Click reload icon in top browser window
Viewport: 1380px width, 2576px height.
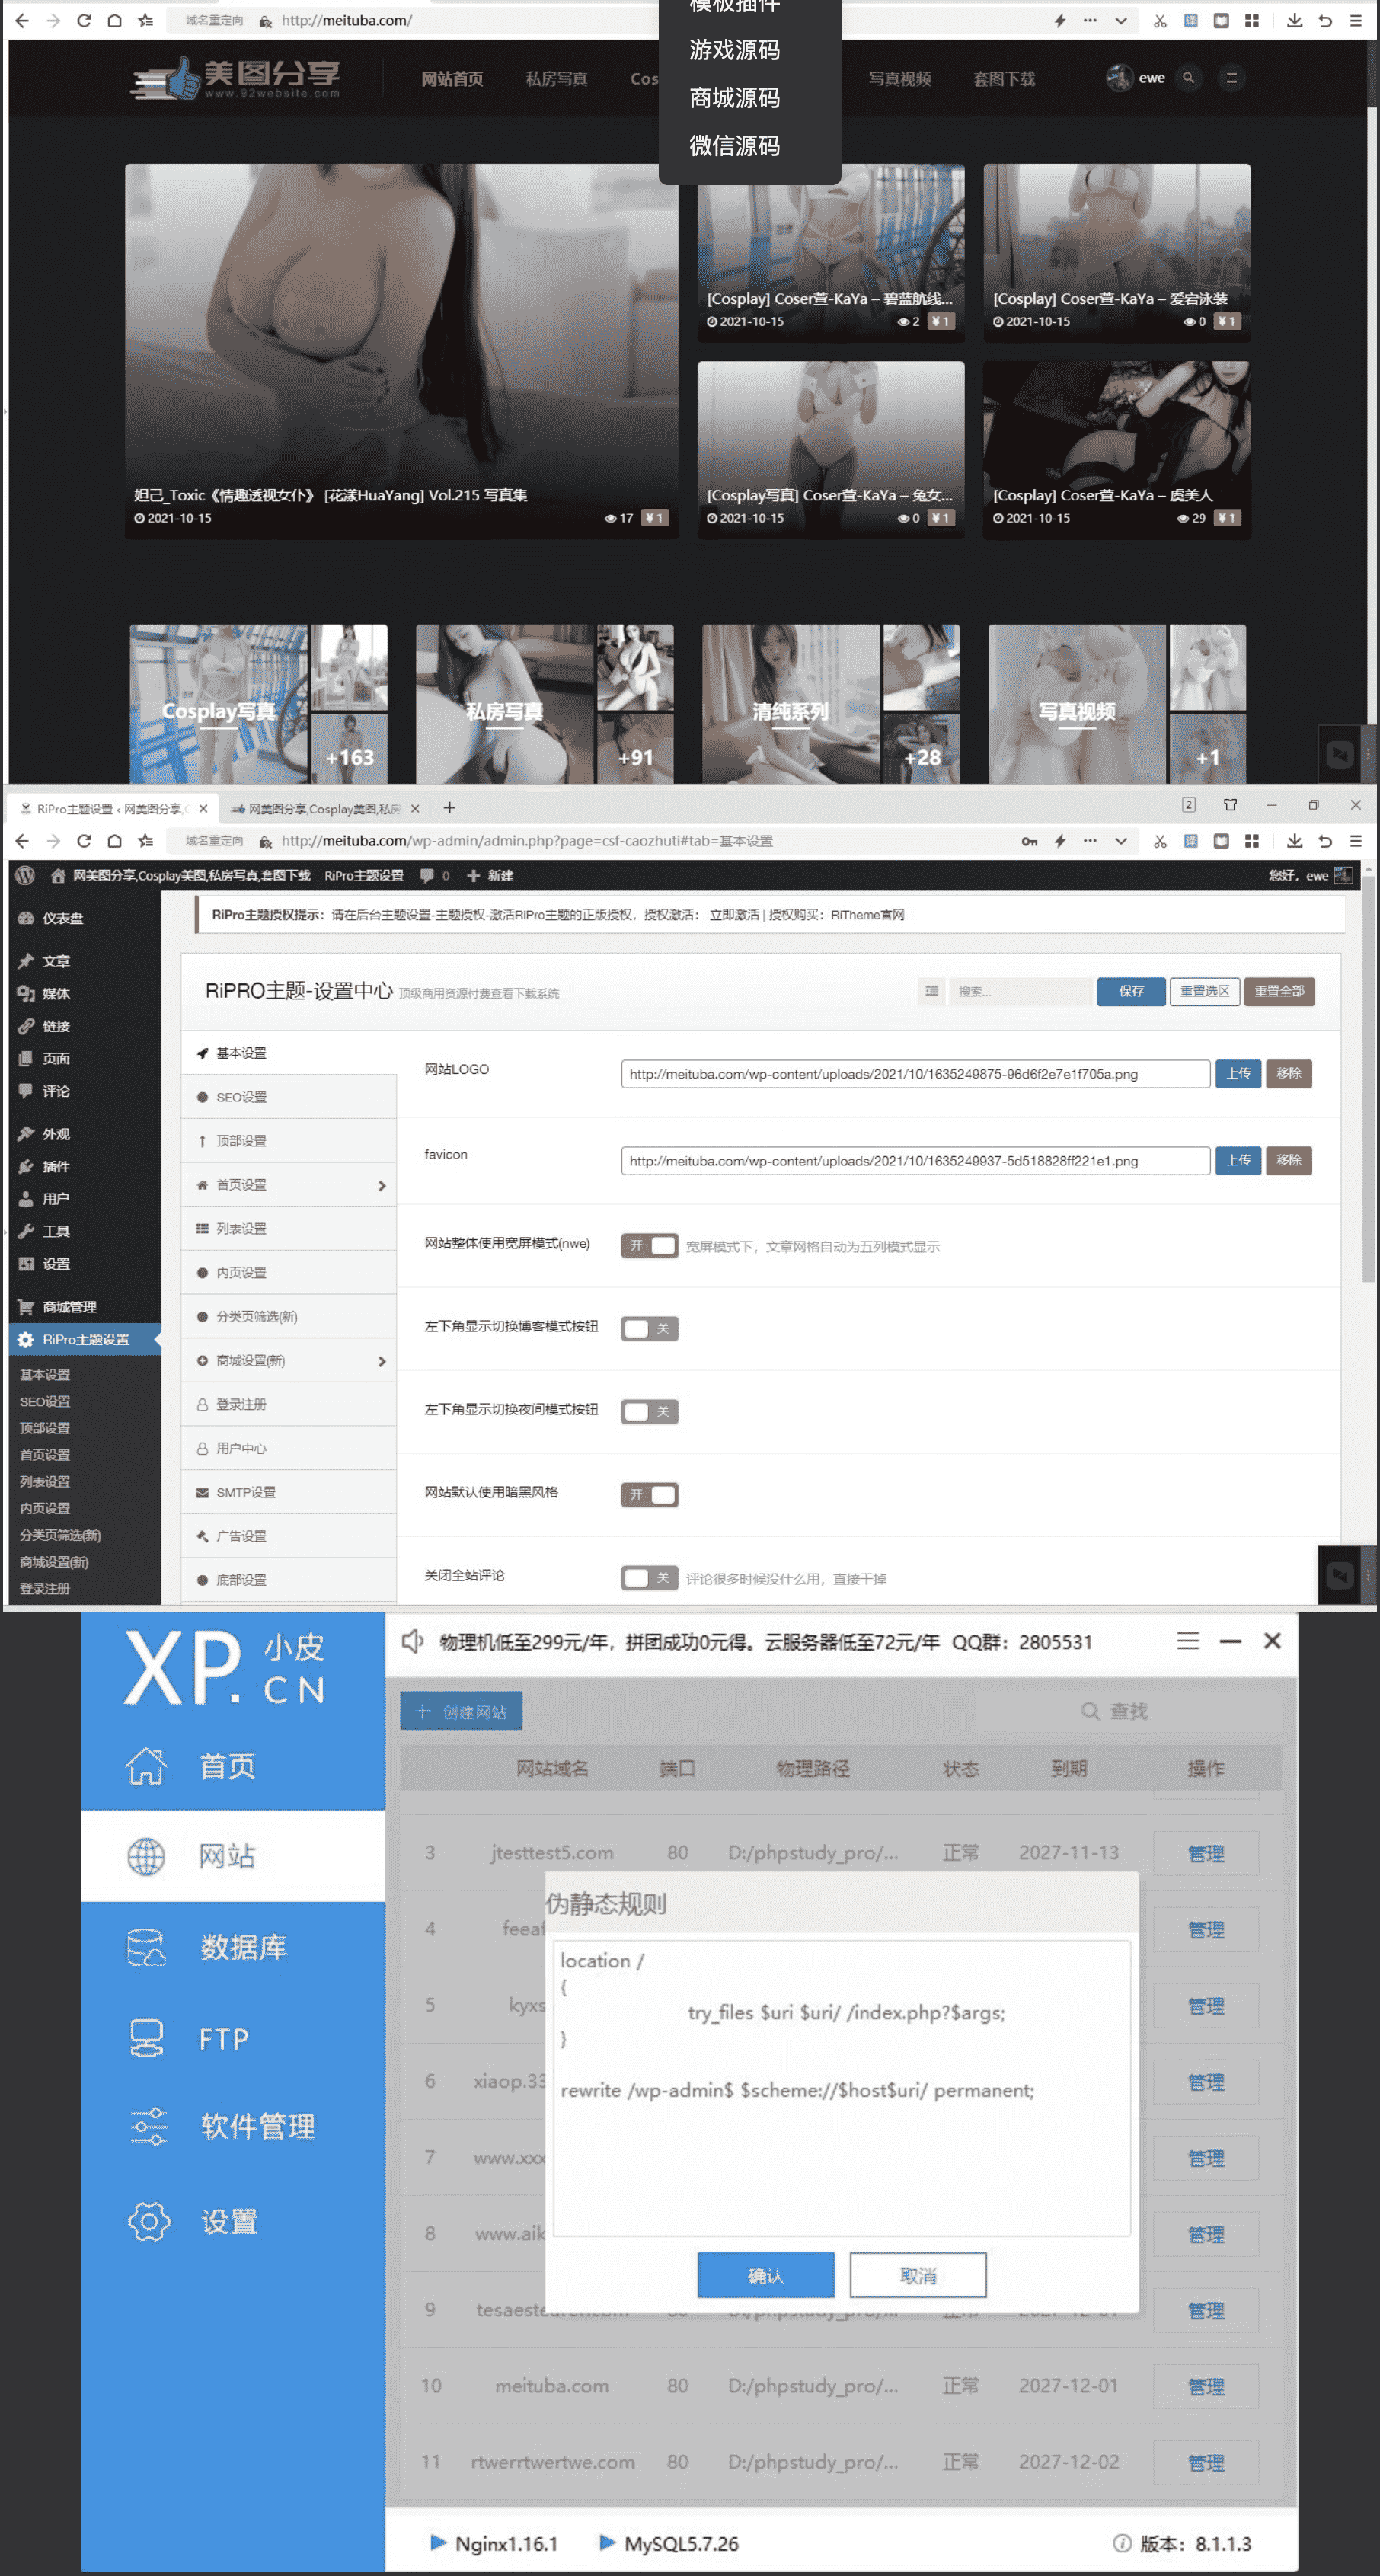click(84, 20)
